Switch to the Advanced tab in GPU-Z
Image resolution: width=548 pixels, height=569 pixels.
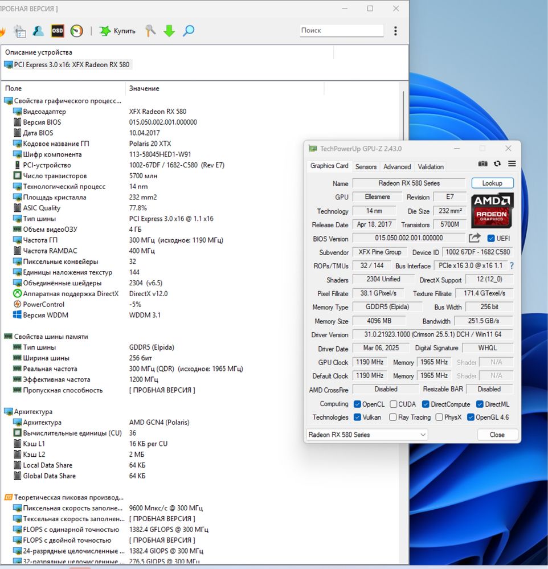coord(397,166)
